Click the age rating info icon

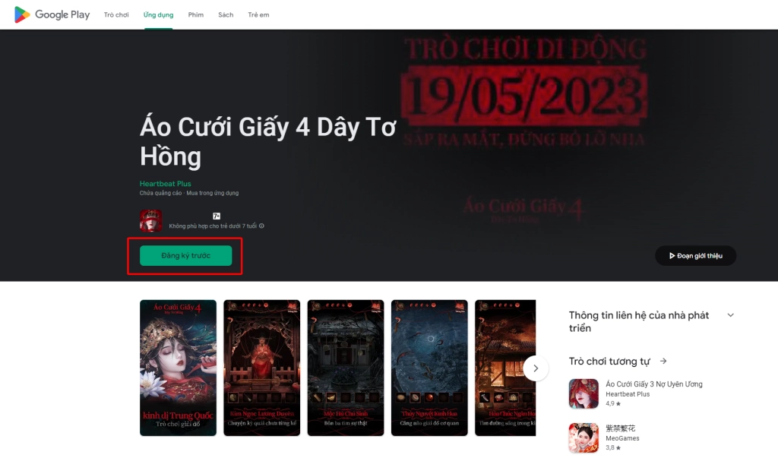pos(261,226)
